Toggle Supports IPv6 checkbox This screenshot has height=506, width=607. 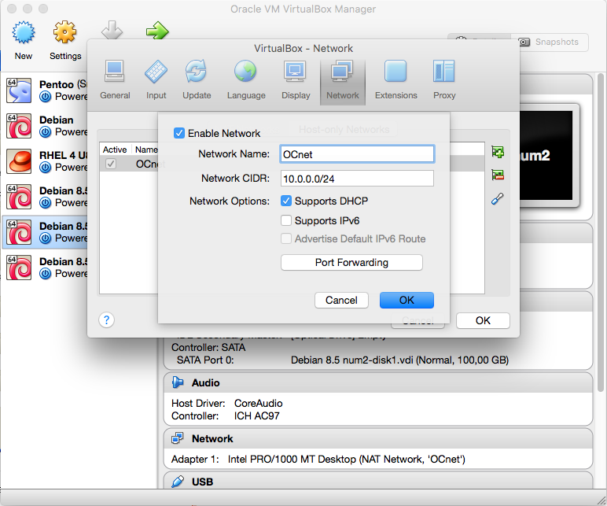(286, 220)
